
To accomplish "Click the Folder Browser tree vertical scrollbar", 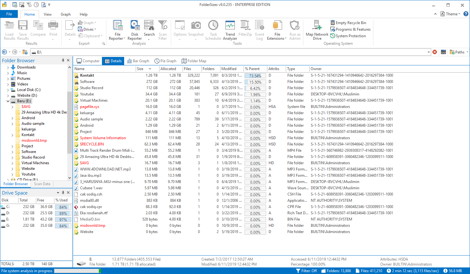I will tap(69, 122).
